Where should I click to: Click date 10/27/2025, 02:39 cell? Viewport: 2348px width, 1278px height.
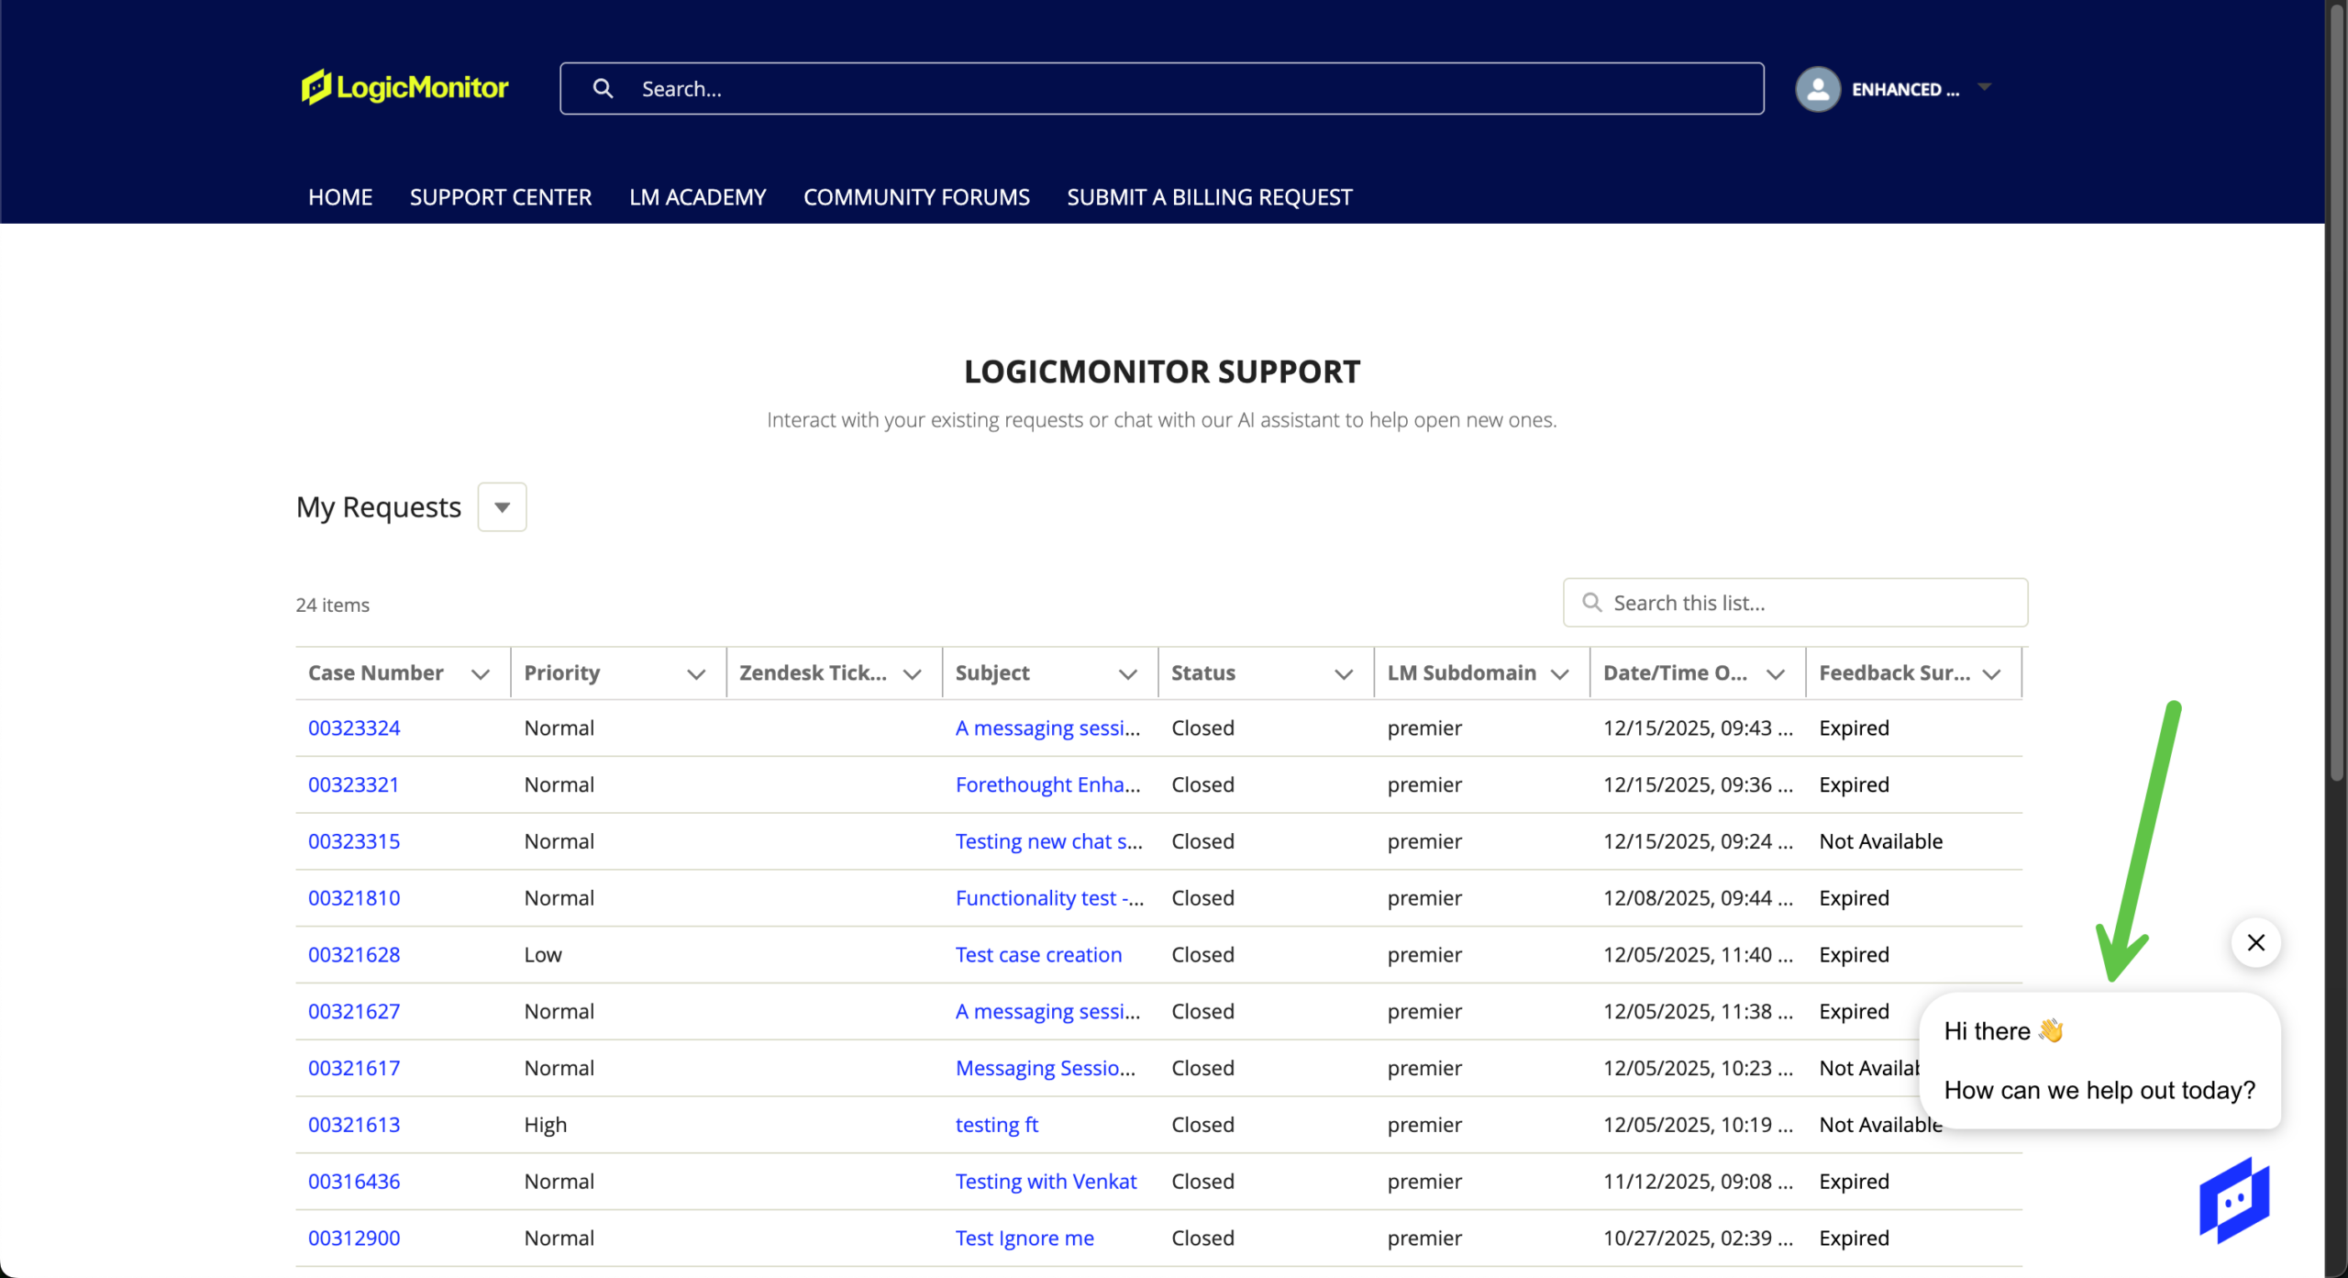[1697, 1238]
